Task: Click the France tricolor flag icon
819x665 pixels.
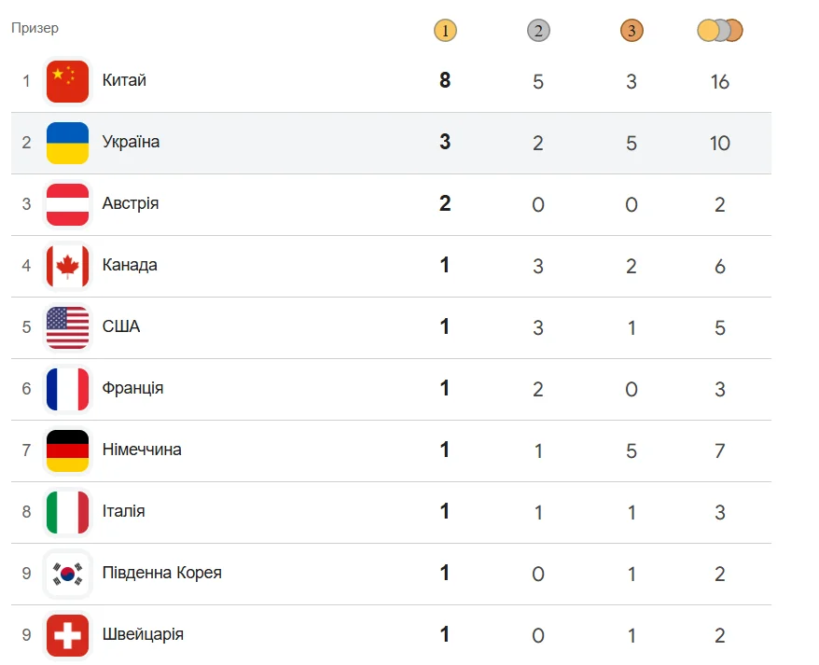Action: coord(67,389)
